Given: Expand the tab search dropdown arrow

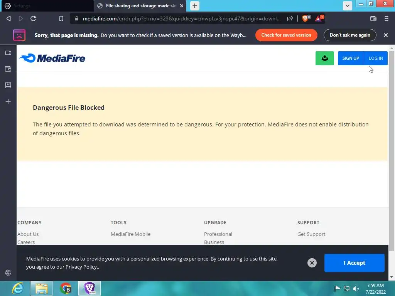Looking at the screenshot, I should click(348, 6).
